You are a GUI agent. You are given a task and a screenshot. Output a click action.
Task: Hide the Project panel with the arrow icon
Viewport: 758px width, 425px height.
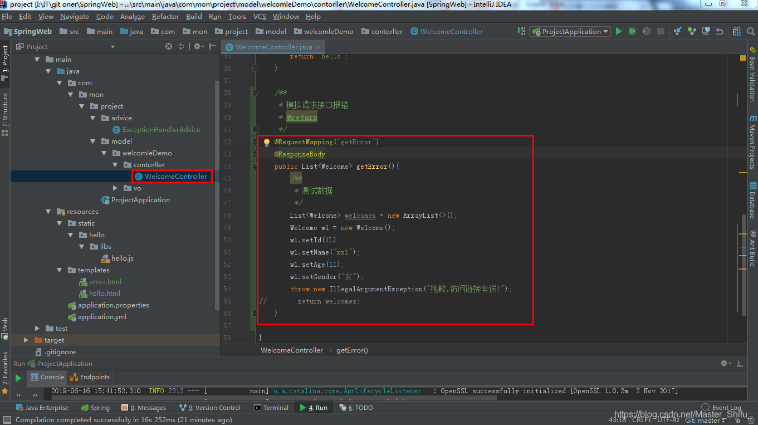click(x=212, y=47)
